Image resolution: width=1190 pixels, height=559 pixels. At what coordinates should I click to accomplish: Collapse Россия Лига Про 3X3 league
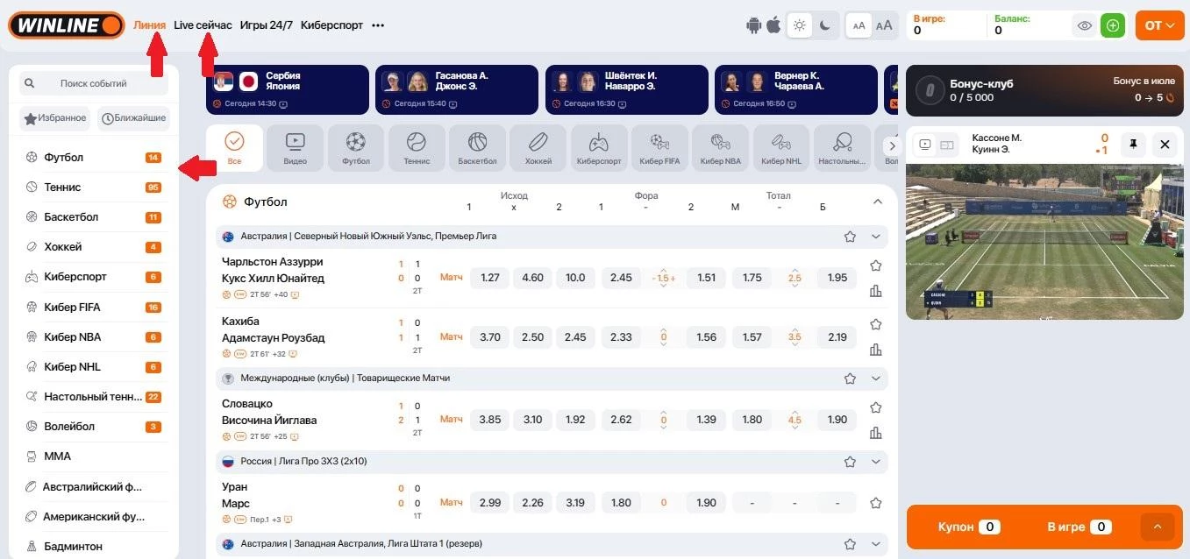point(875,461)
